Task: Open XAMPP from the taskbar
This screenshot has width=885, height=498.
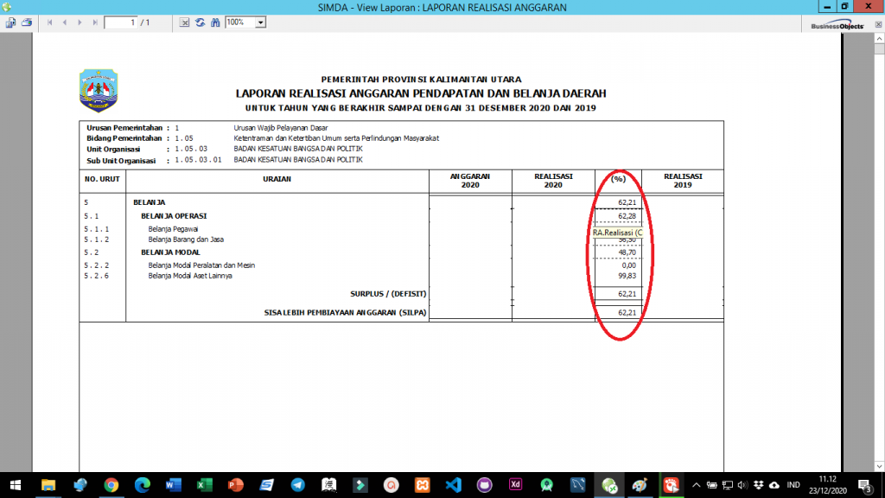Action: 422,485
